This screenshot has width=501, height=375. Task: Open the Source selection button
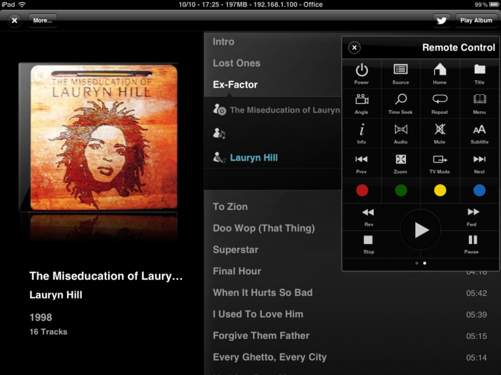[400, 74]
